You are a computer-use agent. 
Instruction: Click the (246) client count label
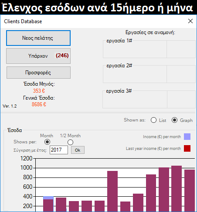(x=62, y=56)
